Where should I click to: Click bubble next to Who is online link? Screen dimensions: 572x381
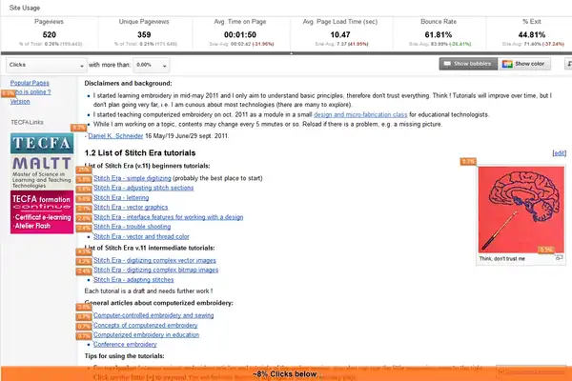click(x=9, y=93)
